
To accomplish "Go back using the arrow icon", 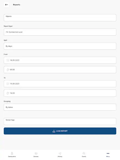I will (x=6, y=5).
